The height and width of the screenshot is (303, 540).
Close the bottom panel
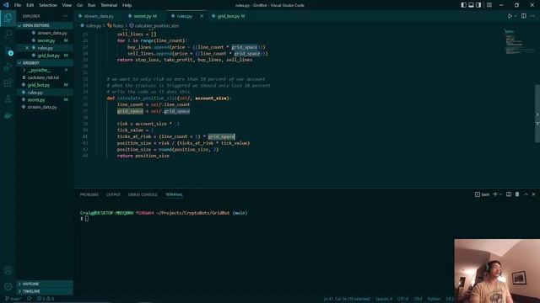click(x=533, y=194)
